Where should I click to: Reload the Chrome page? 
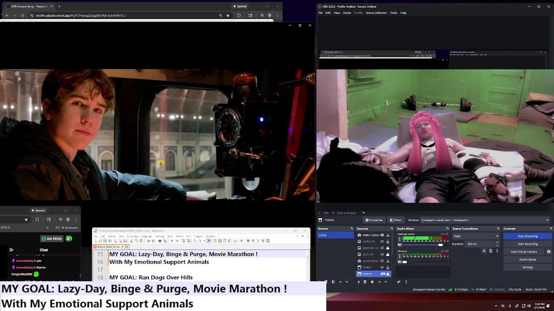pos(23,16)
